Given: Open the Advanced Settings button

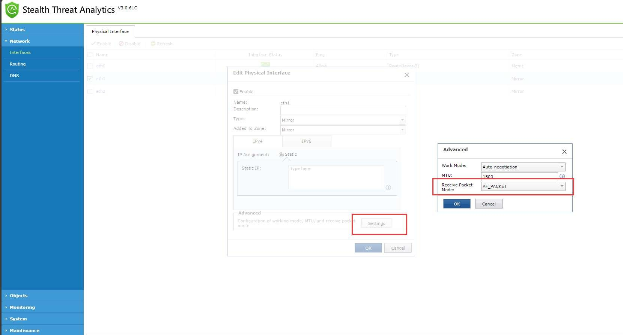Looking at the screenshot, I should [376, 223].
